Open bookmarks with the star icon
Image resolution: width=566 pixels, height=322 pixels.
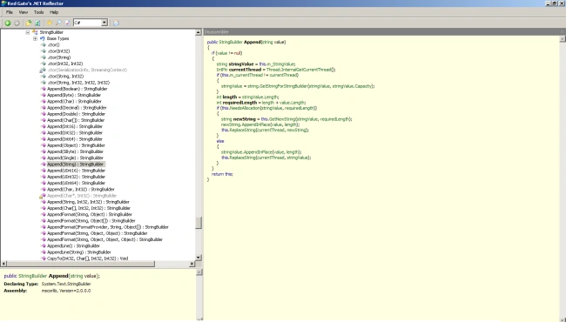[50, 23]
